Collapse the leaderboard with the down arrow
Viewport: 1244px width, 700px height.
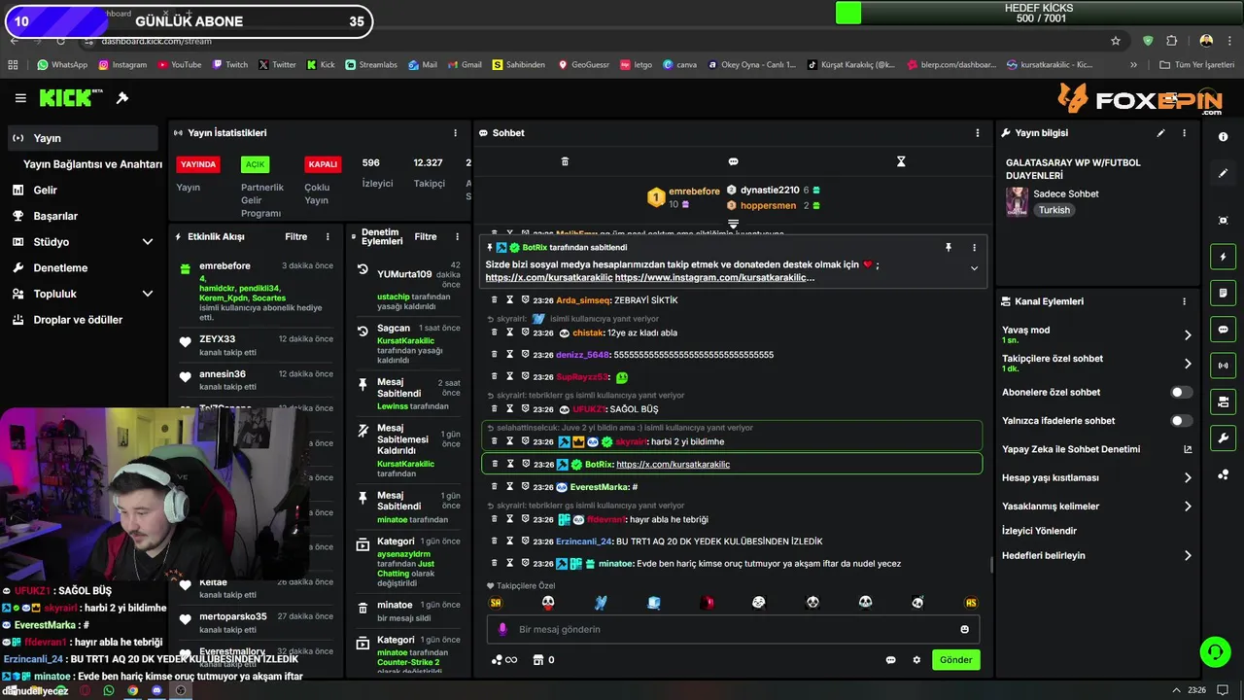point(733,224)
